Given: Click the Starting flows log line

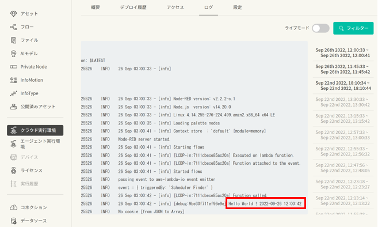Looking at the screenshot, I should (x=143, y=147).
